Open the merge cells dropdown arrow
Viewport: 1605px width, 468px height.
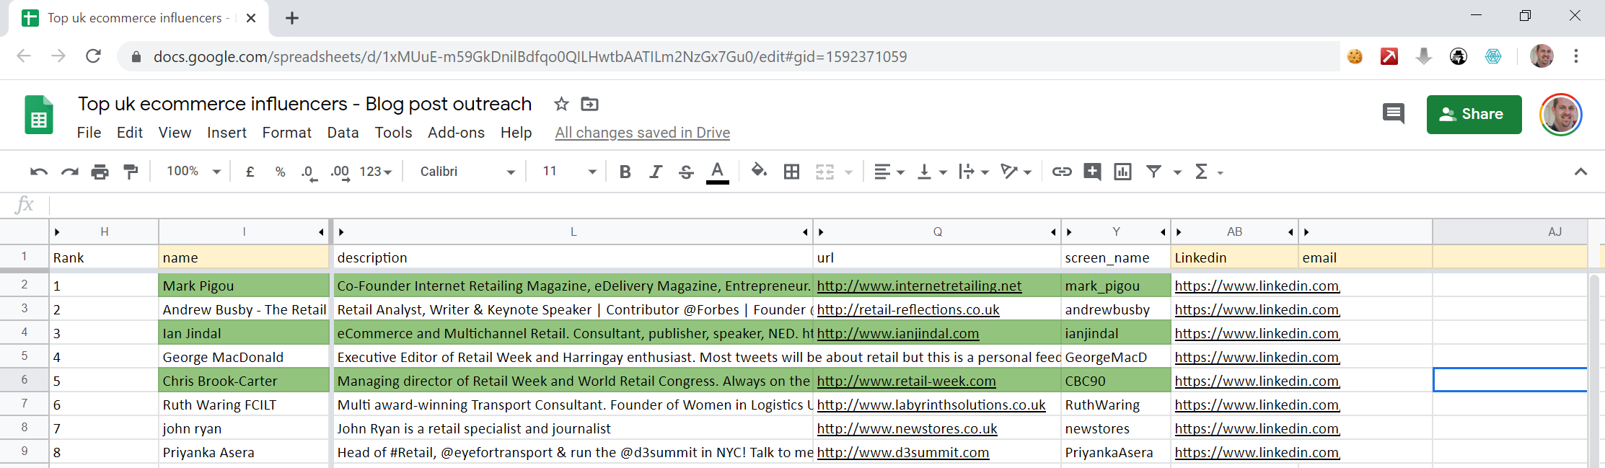(848, 172)
